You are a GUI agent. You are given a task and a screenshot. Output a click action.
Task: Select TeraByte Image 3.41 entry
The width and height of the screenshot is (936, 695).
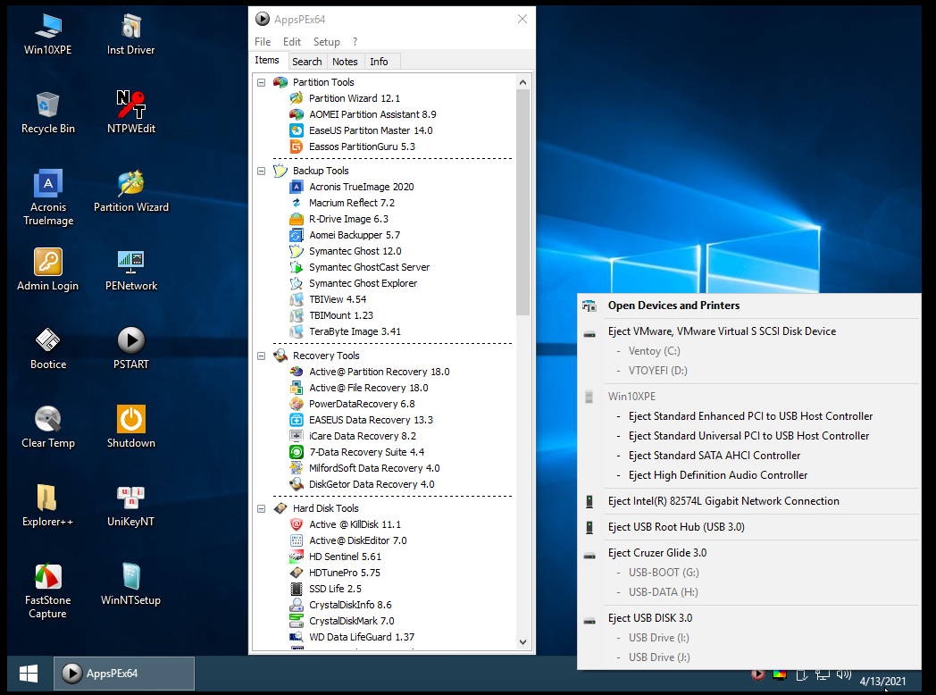(x=355, y=331)
